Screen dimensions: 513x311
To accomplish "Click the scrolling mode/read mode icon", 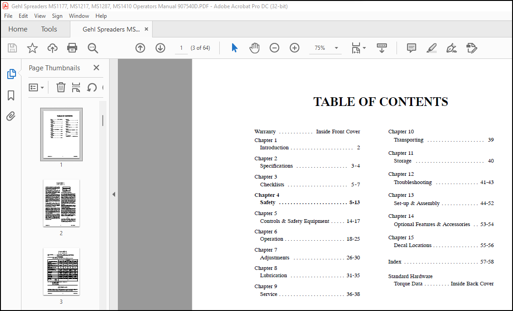I will (x=381, y=48).
